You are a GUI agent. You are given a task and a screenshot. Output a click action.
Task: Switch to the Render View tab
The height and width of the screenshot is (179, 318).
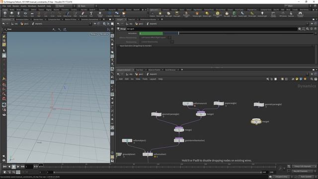coord(38,19)
